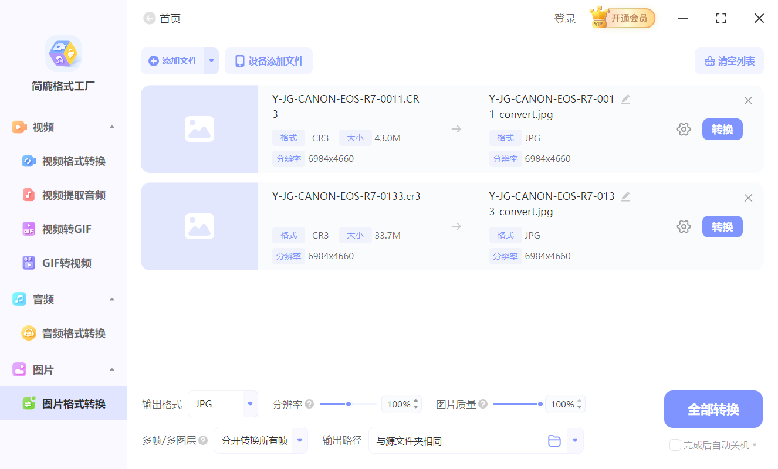
Task: Click the thumbnail placeholder of 0011.CR3
Action: click(x=199, y=129)
